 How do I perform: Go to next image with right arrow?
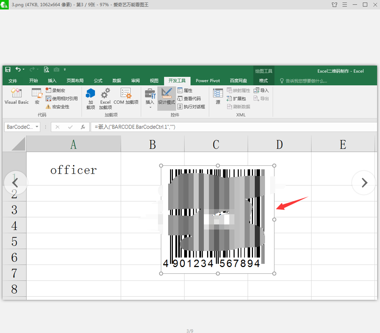[364, 183]
